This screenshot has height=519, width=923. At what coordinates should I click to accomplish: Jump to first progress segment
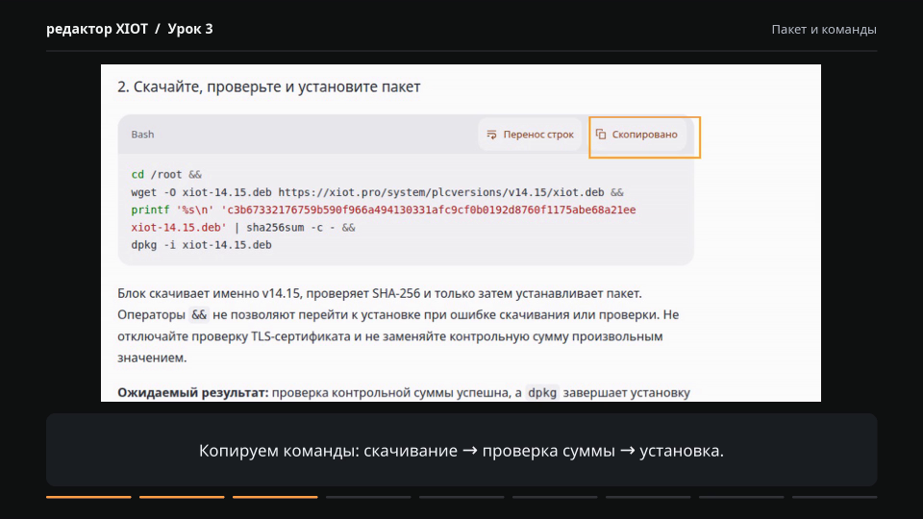coord(88,497)
